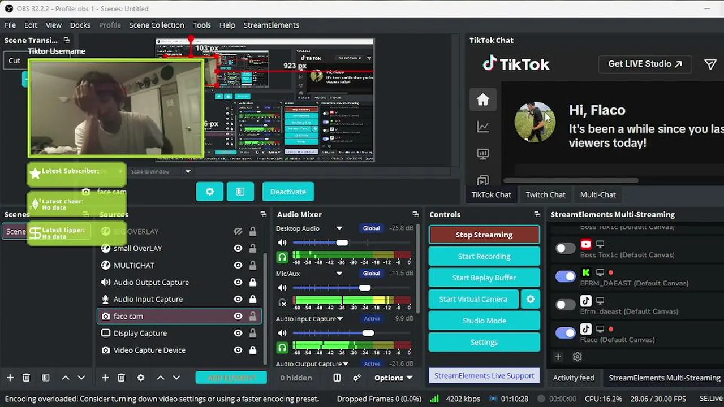Mute Audio Input Capture speaker icon
Image resolution: width=724 pixels, height=407 pixels.
click(282, 333)
